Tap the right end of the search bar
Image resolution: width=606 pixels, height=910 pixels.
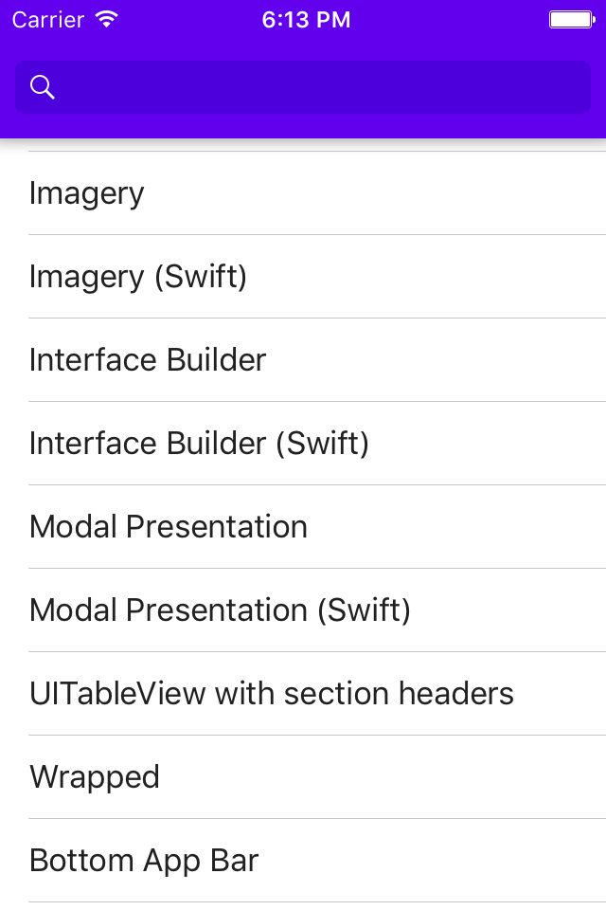[x=568, y=87]
